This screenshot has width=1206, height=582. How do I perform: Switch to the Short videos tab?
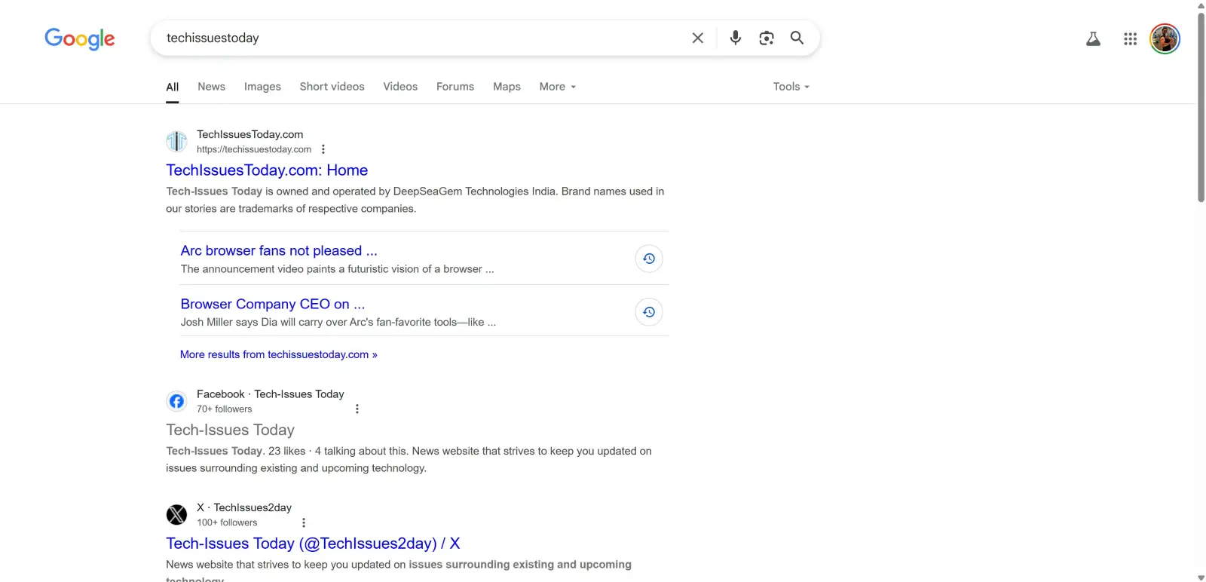click(332, 87)
